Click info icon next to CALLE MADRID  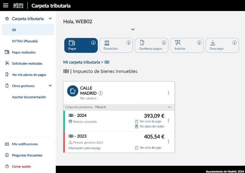tap(100, 93)
